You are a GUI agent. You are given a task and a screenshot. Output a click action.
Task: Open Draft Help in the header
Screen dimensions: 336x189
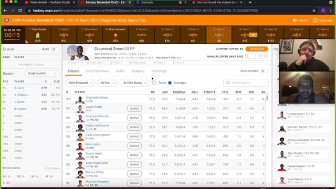(322, 20)
